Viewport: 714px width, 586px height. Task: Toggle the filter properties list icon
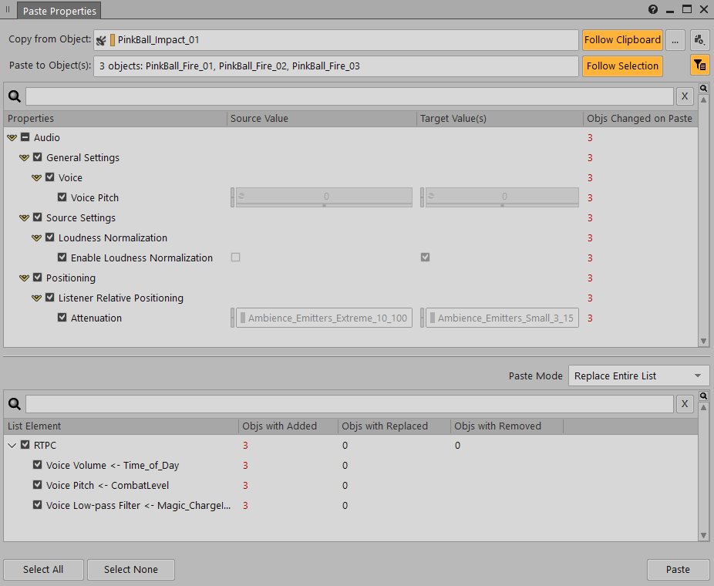pyautogui.click(x=699, y=66)
